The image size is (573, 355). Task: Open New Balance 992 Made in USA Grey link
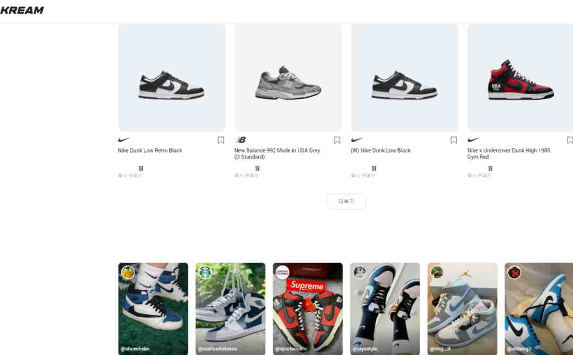click(277, 153)
